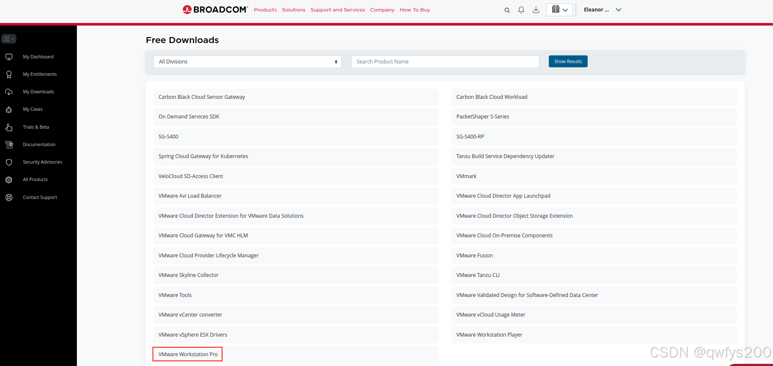Go to My Entitlements

click(40, 74)
